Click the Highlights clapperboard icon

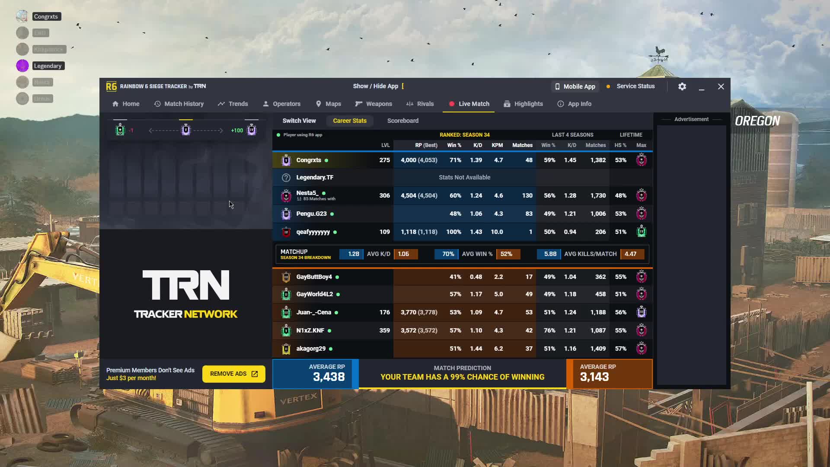506,104
